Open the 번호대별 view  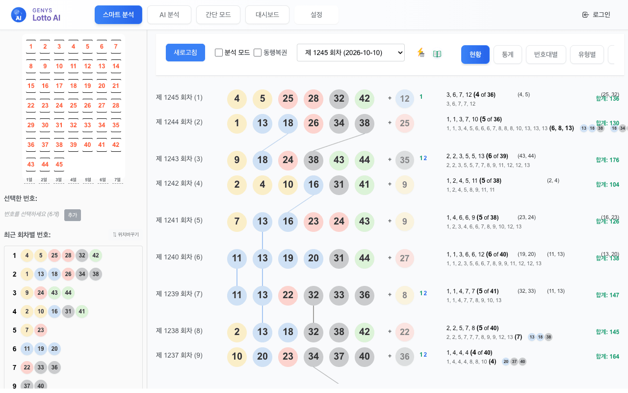coord(546,55)
